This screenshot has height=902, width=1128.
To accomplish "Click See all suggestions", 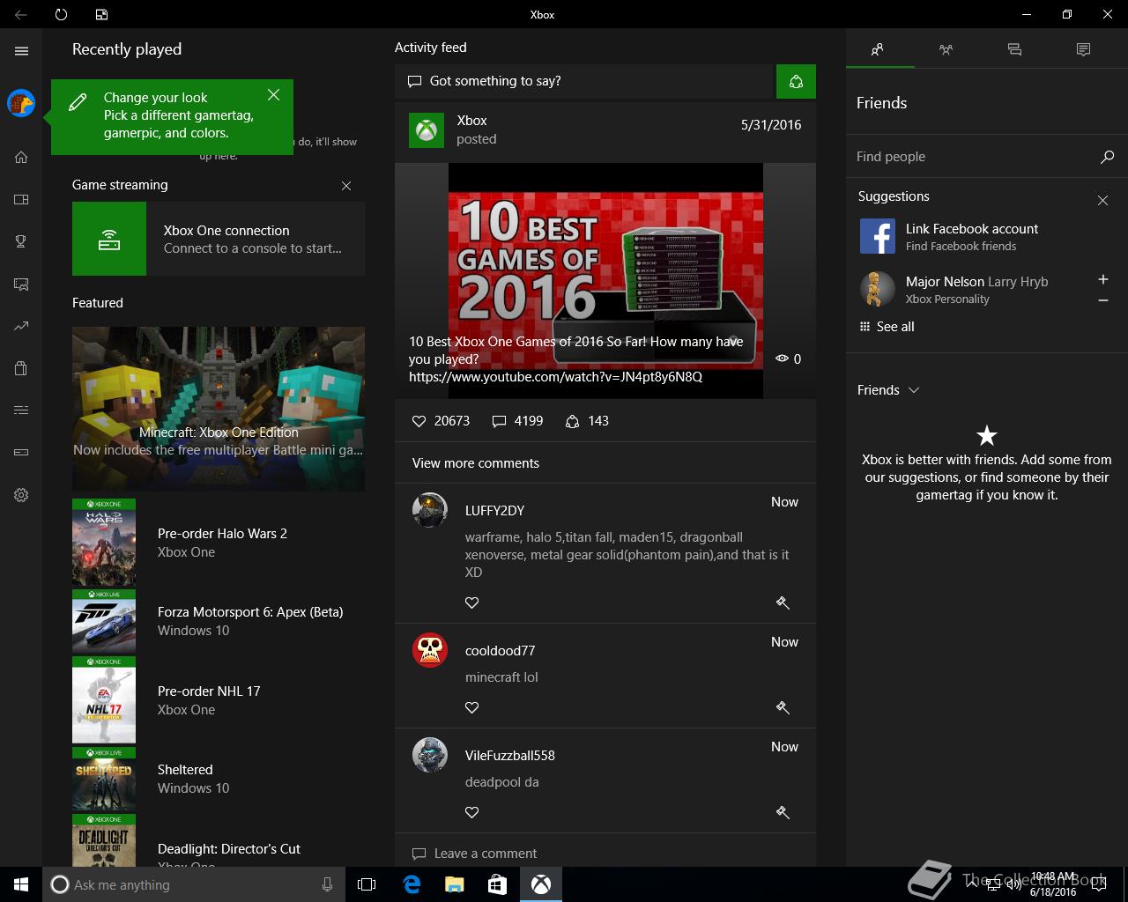I will pos(887,327).
